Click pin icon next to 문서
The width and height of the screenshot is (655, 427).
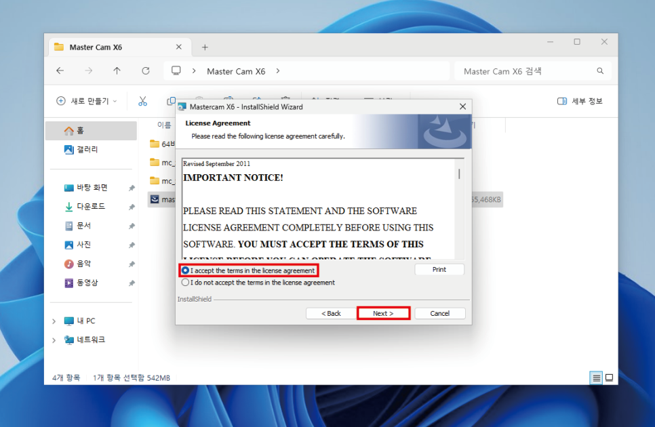click(x=132, y=226)
